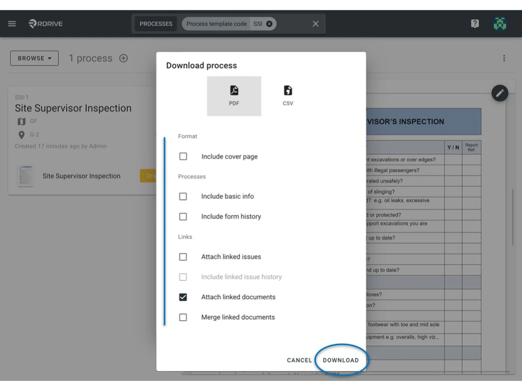Click the green avatar icon top right

[x=500, y=23]
